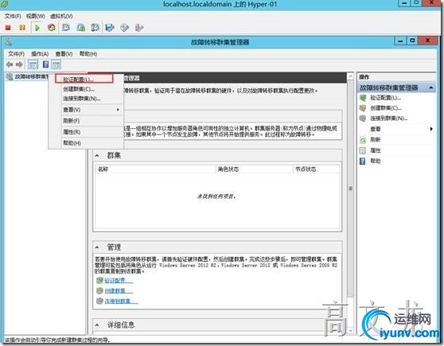Collapse the 群集 section
The height and width of the screenshot is (346, 444).
[x=97, y=155]
